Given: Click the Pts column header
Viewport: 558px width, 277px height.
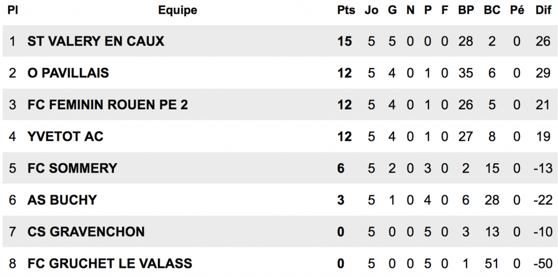Looking at the screenshot, I should (346, 10).
